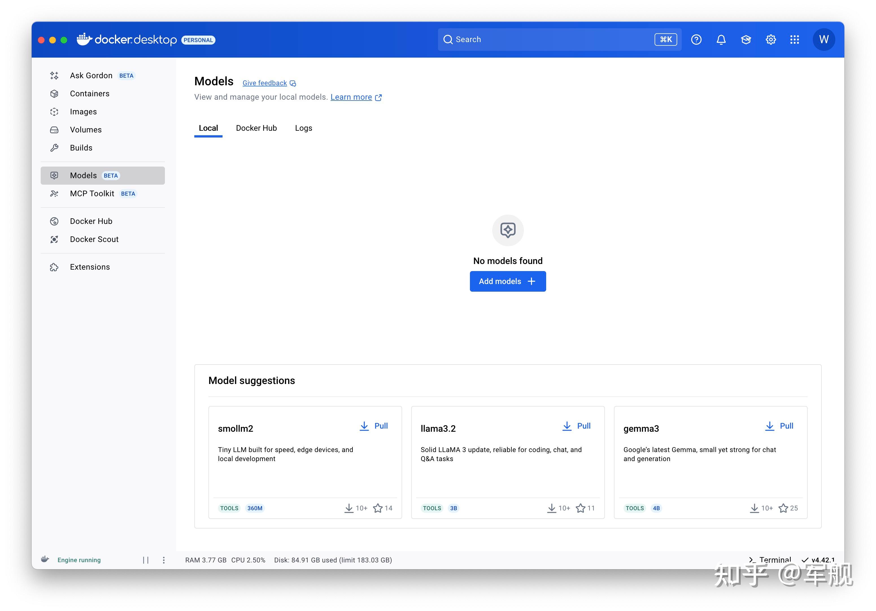Open the Containers section in sidebar

click(x=90, y=93)
